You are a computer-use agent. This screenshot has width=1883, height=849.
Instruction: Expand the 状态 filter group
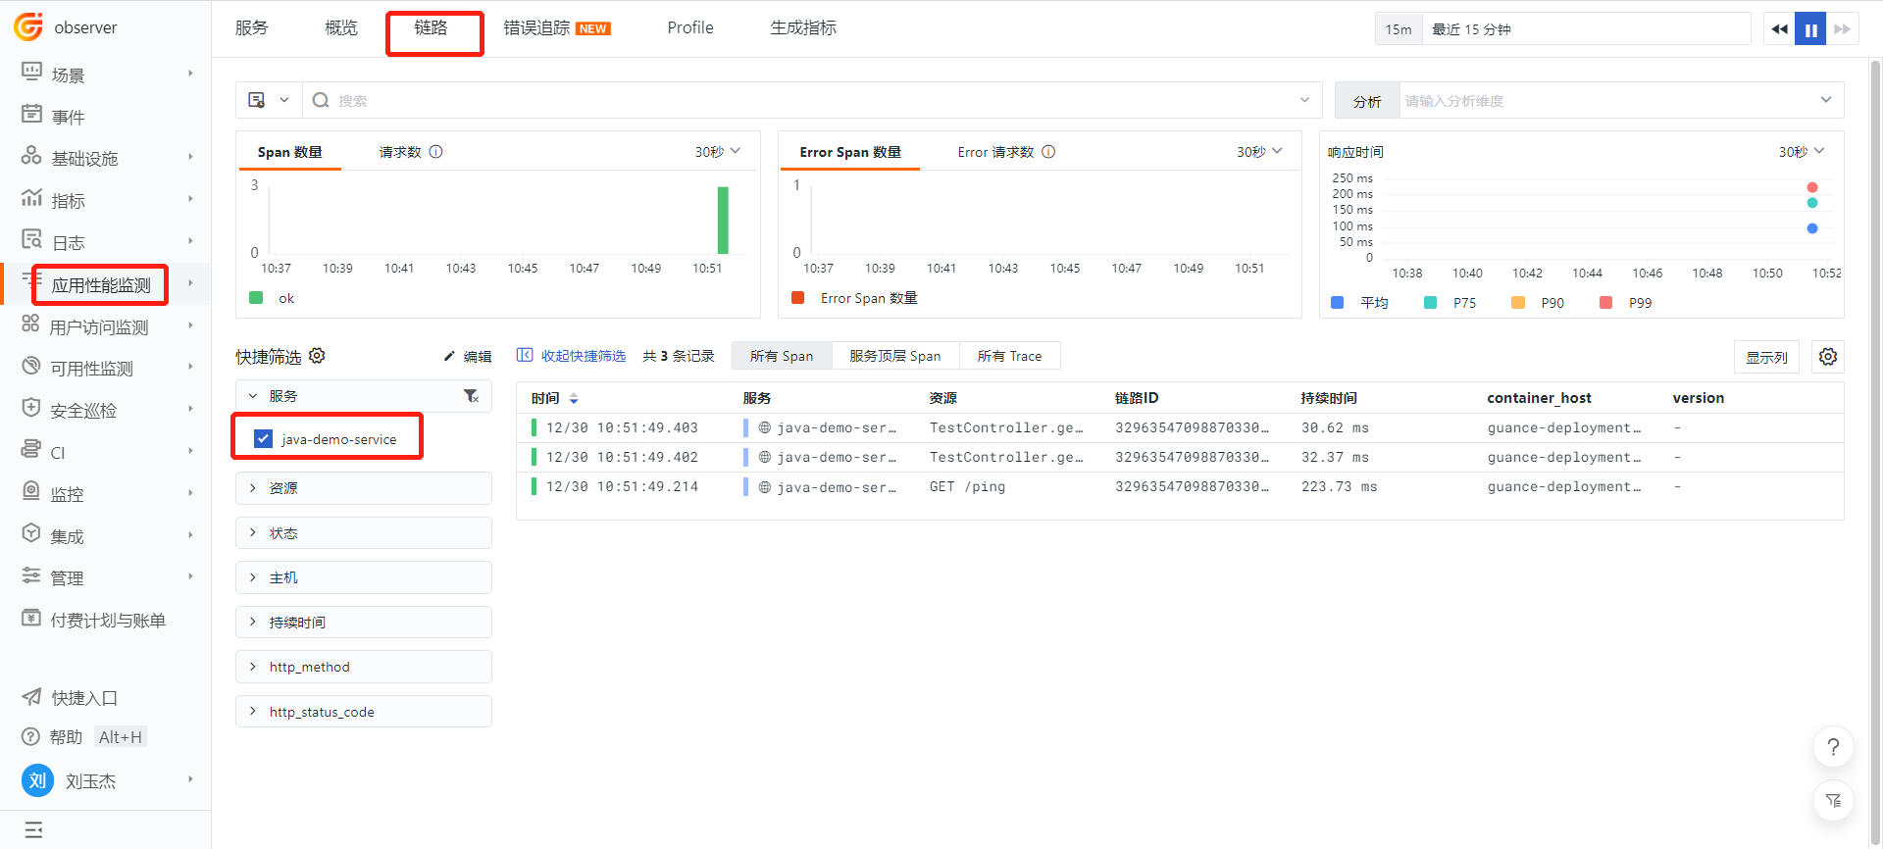click(x=363, y=533)
